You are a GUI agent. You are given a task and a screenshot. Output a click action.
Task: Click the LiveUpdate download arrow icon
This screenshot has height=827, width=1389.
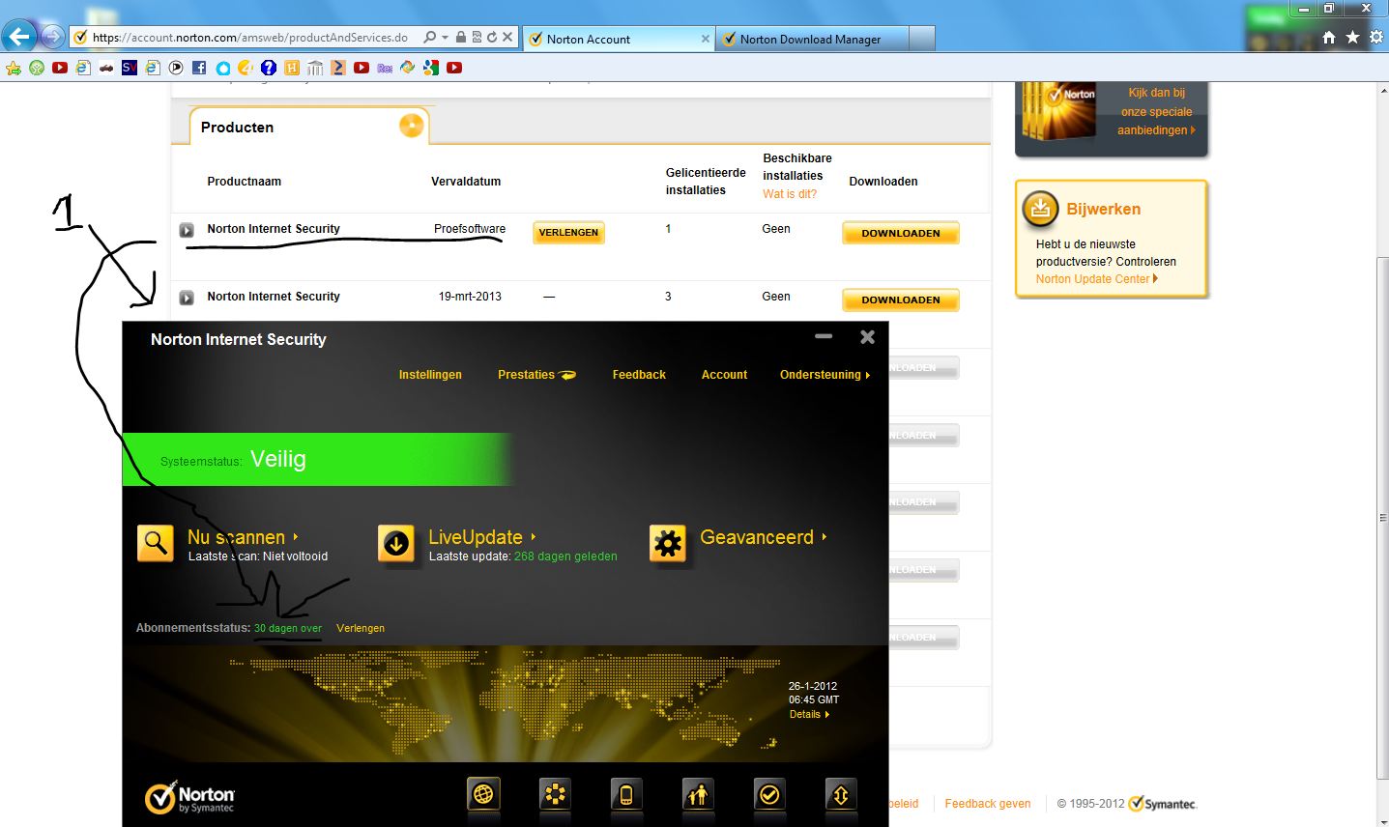pyautogui.click(x=396, y=543)
